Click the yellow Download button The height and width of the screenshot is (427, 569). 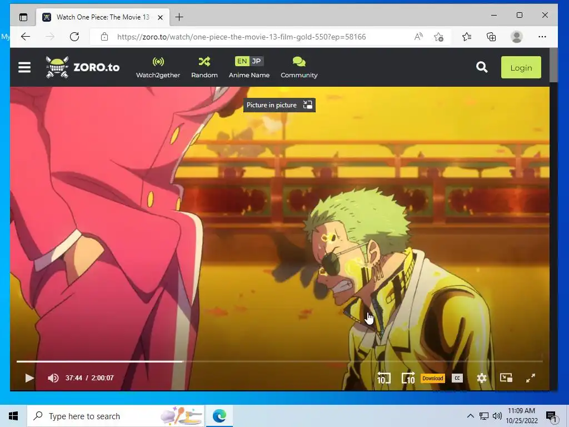(432, 378)
